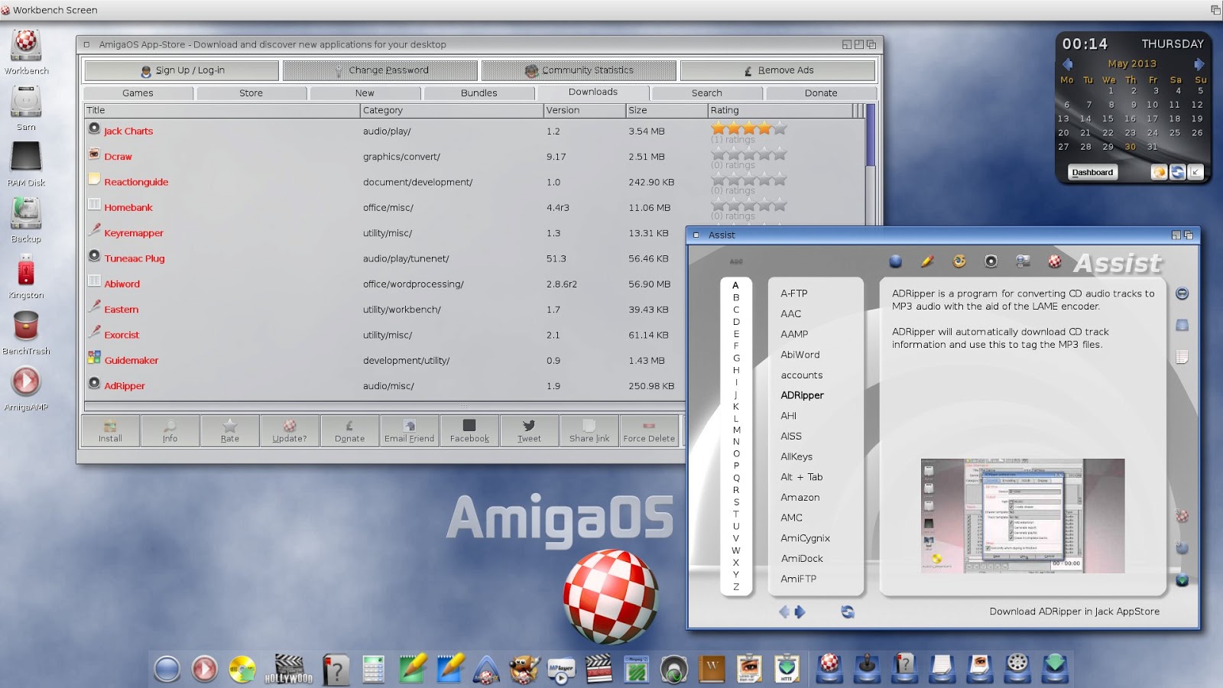This screenshot has width=1223, height=688.
Task: Click the Remove Ads button
Action: [x=778, y=70]
